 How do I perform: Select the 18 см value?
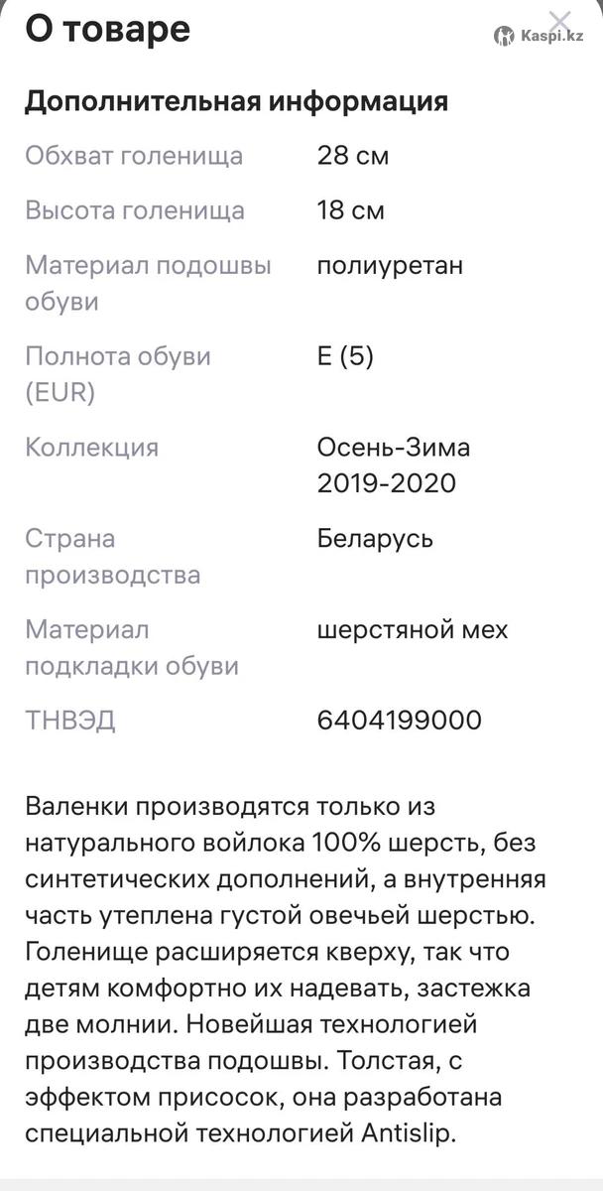351,210
